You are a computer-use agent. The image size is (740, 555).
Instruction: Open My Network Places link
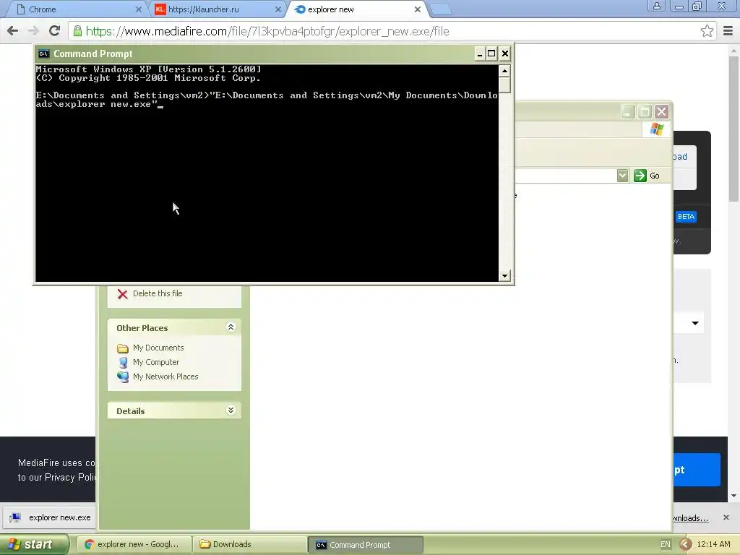[165, 377]
